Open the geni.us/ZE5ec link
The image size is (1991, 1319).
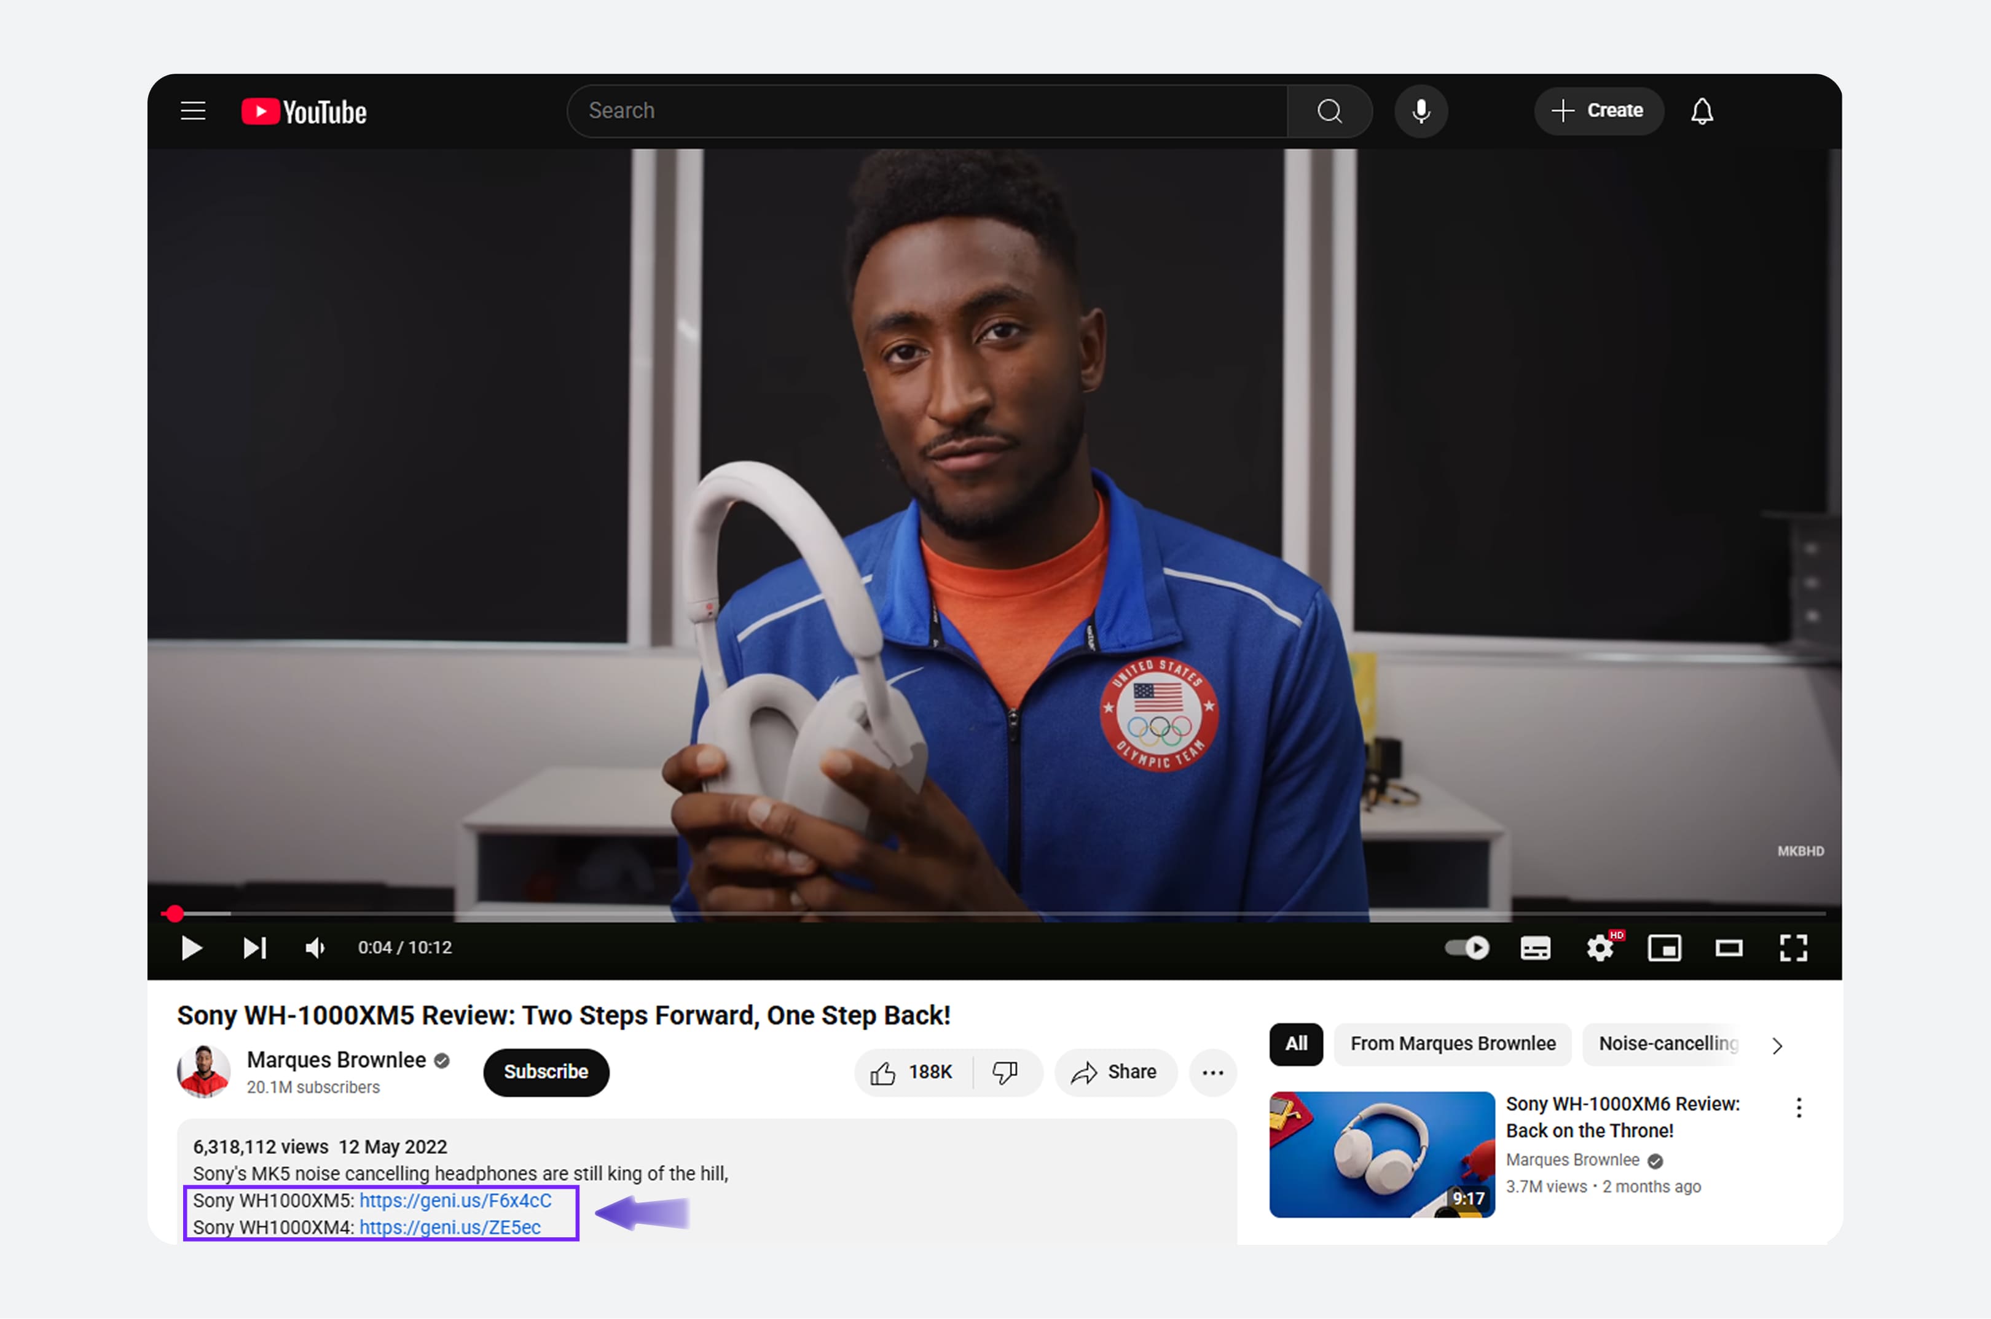(x=450, y=1228)
